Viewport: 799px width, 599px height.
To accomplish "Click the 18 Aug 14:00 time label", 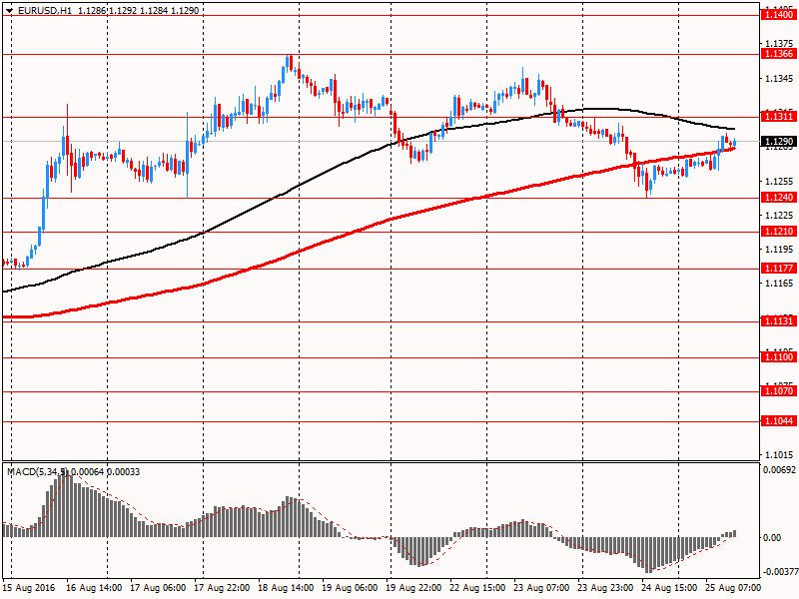I will click(x=286, y=588).
